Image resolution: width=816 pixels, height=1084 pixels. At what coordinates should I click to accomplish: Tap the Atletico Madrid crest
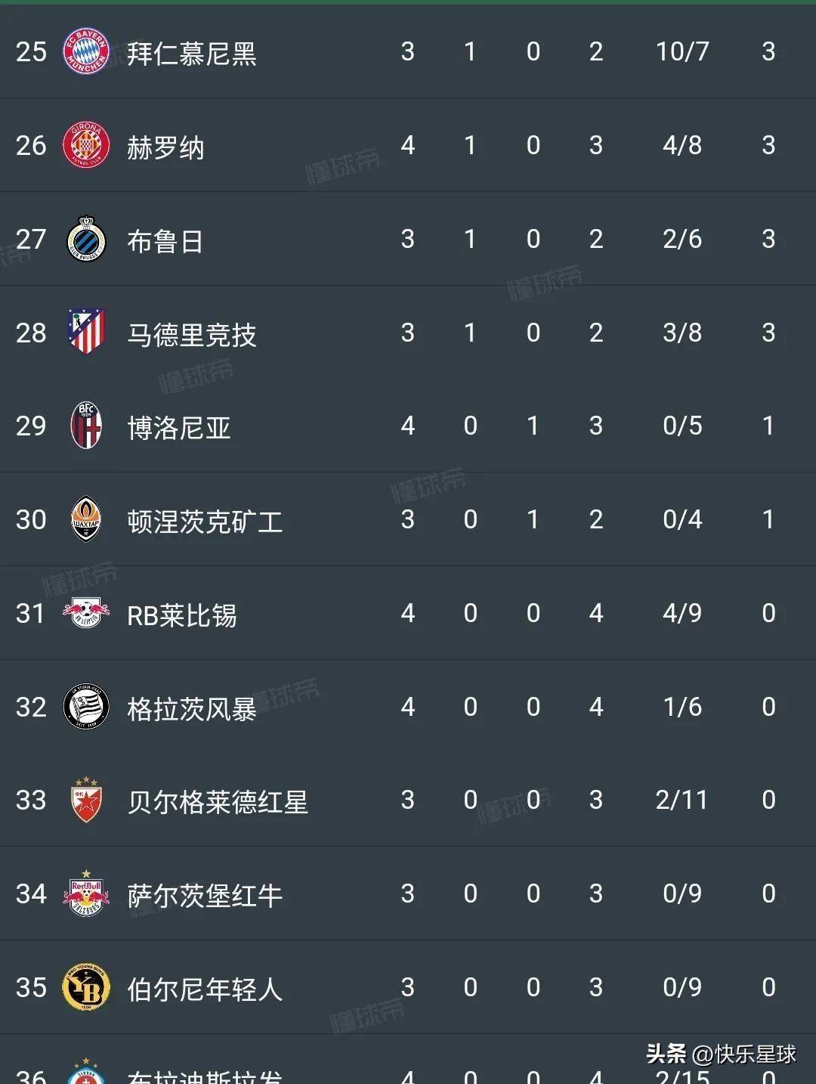pos(86,333)
